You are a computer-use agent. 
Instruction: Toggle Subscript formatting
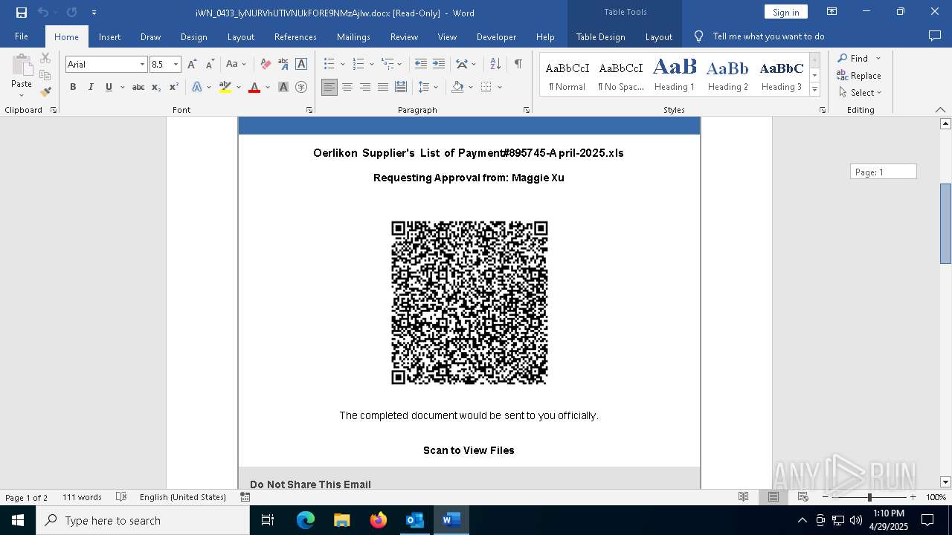click(156, 87)
